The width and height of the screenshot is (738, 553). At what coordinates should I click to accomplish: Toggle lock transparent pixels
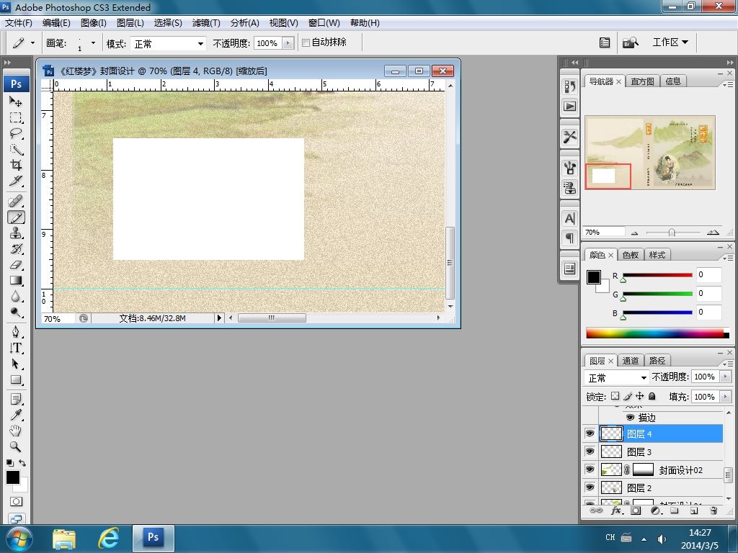tap(615, 396)
